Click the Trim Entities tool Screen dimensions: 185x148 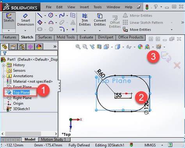[85, 20]
